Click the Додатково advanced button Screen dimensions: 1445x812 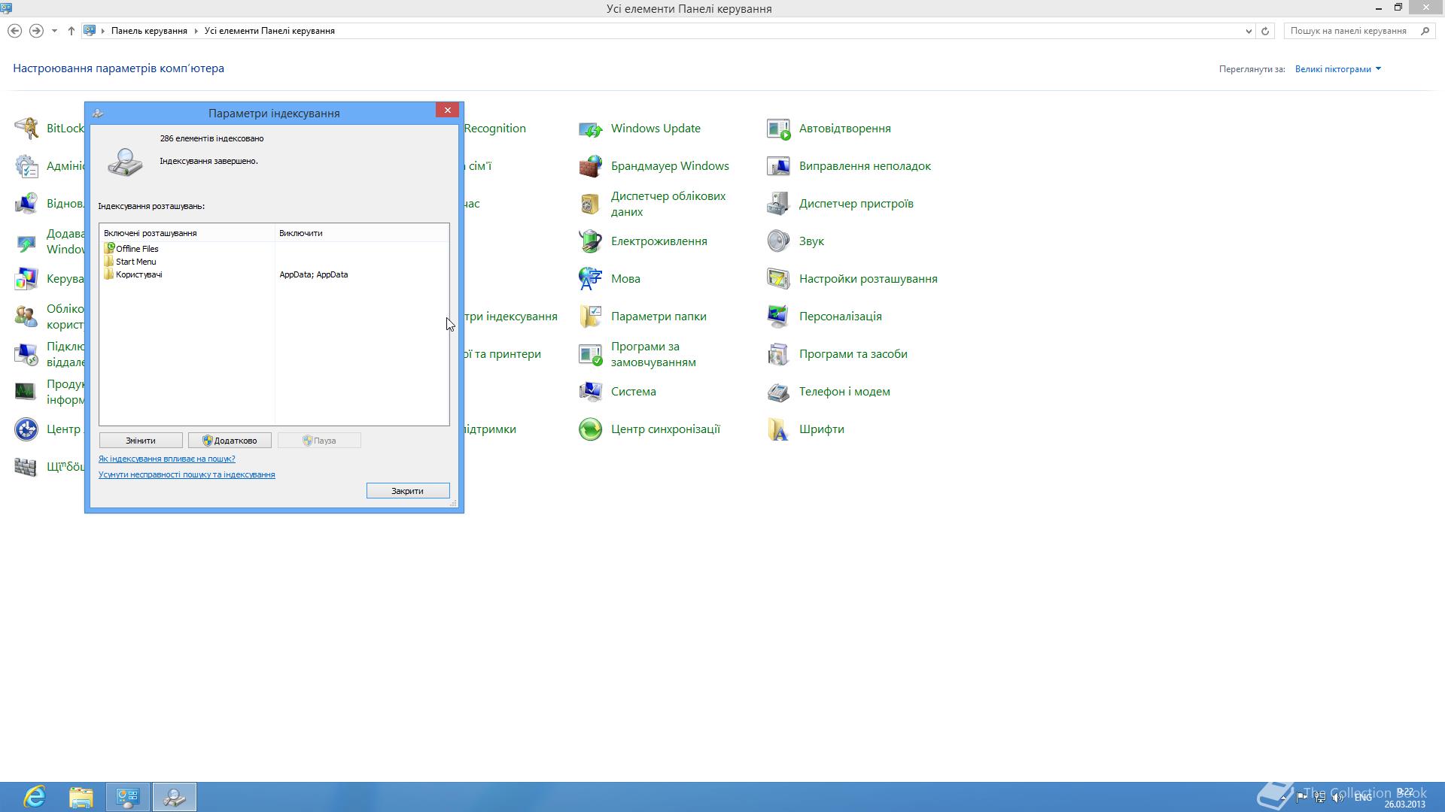click(x=230, y=441)
